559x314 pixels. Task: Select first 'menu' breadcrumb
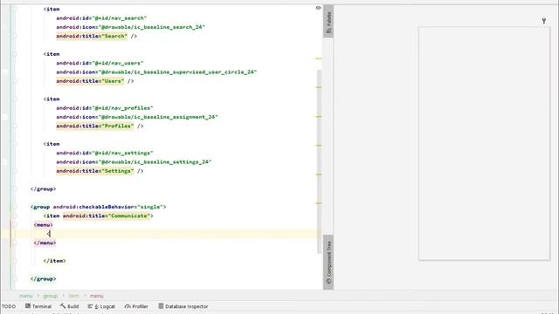[25, 296]
